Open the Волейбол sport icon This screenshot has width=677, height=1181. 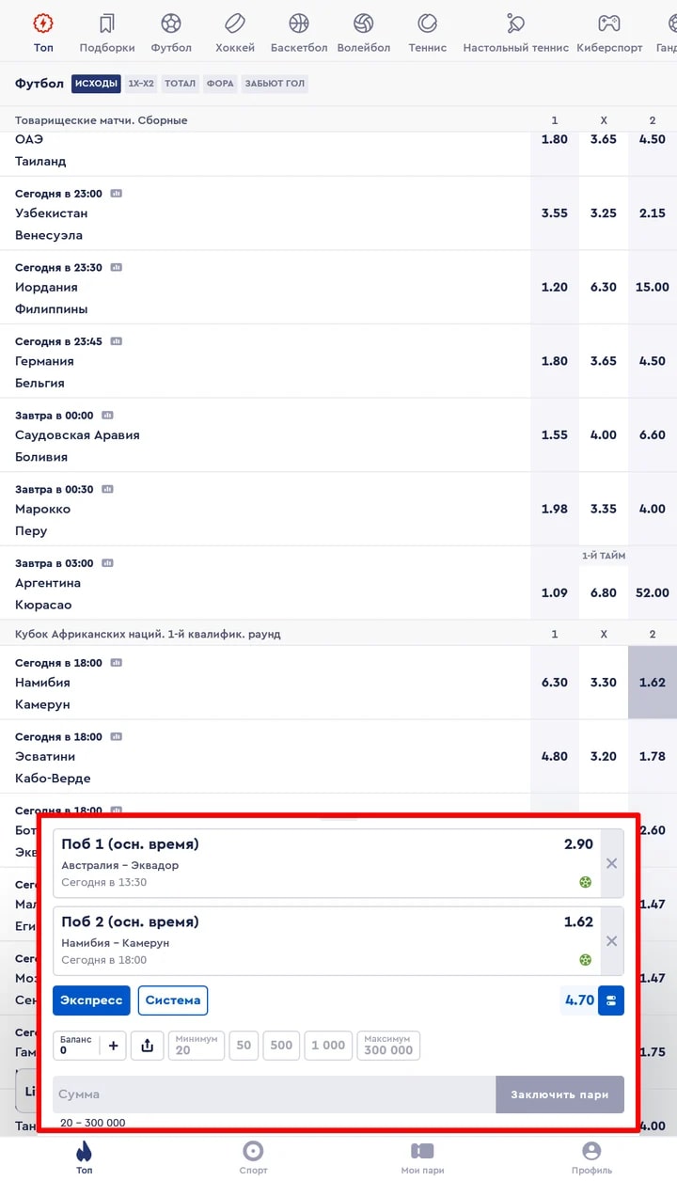(x=364, y=24)
